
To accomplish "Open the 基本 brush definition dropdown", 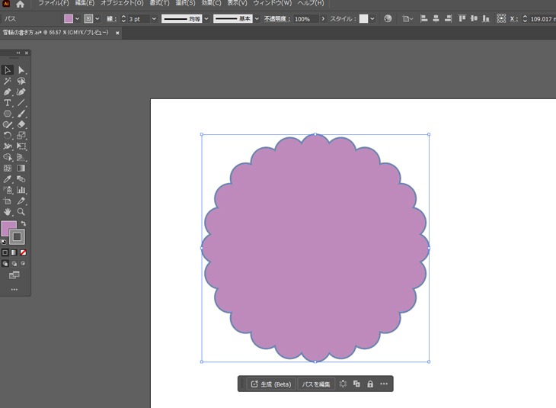I will coord(256,18).
